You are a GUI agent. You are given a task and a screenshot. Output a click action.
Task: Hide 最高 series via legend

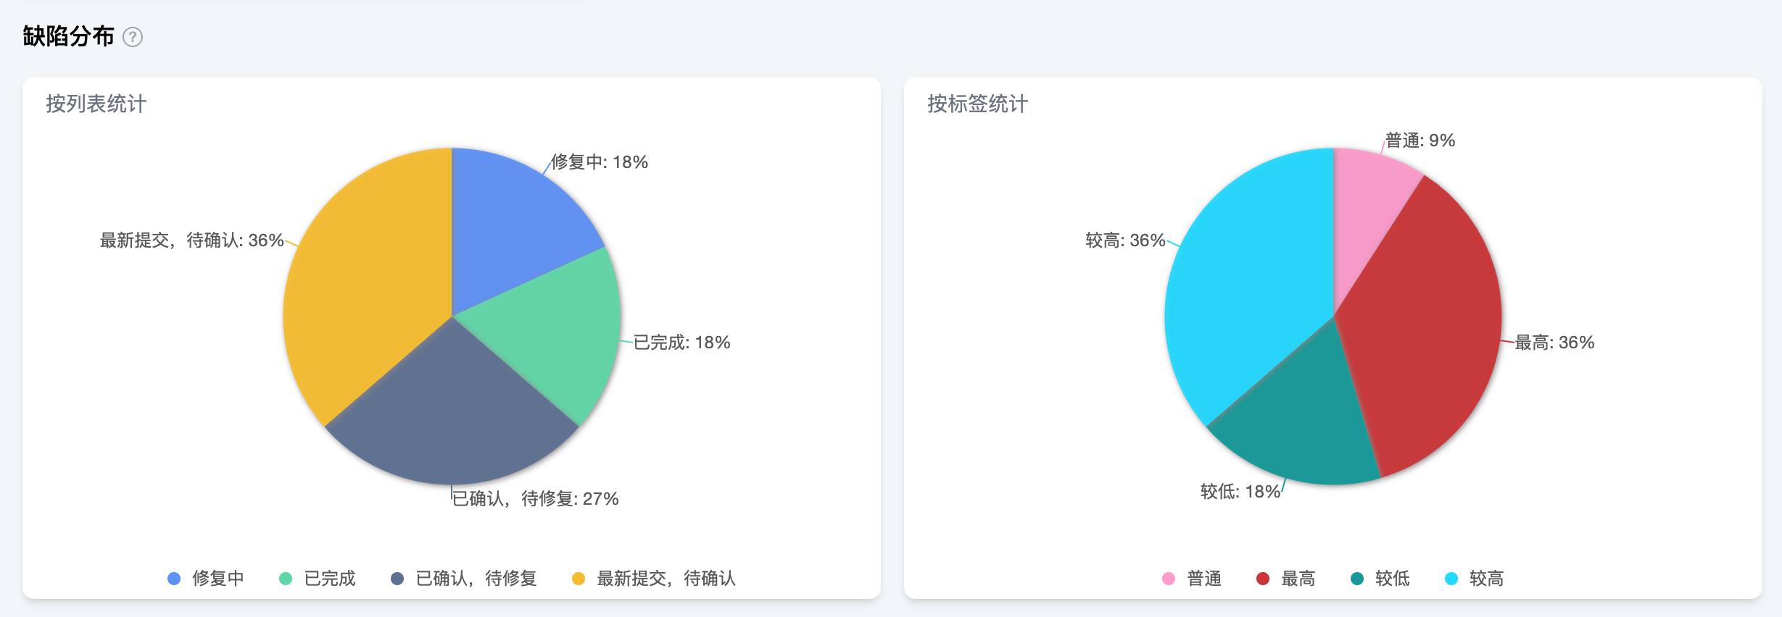[1286, 579]
